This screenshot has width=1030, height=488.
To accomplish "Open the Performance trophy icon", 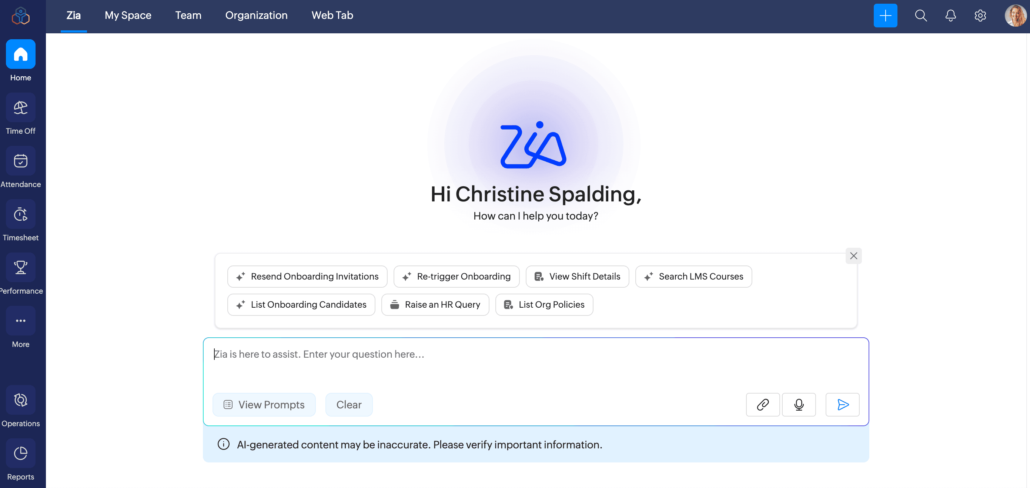I will (x=20, y=267).
